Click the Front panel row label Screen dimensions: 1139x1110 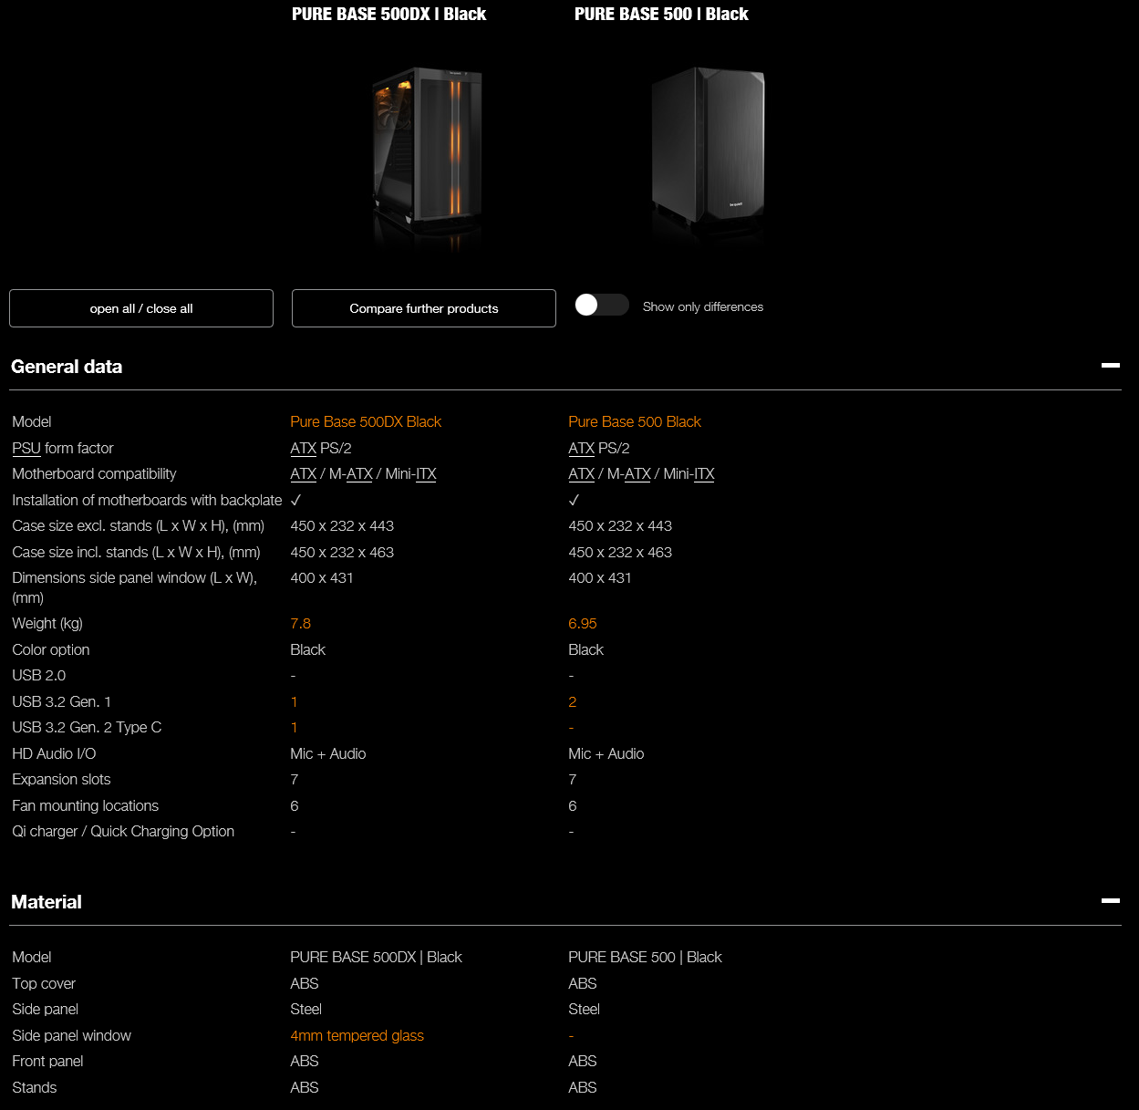(47, 1061)
